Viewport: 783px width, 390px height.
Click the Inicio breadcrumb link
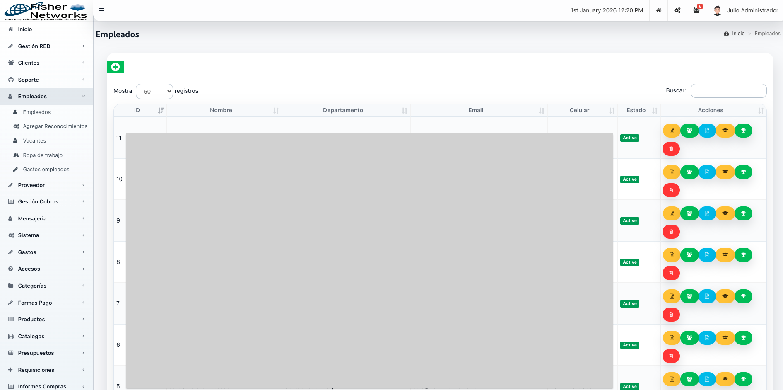click(x=738, y=34)
